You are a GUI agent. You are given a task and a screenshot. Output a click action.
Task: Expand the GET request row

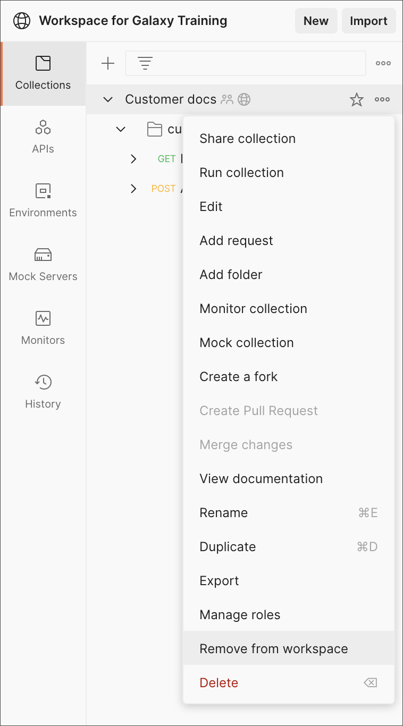coord(133,159)
